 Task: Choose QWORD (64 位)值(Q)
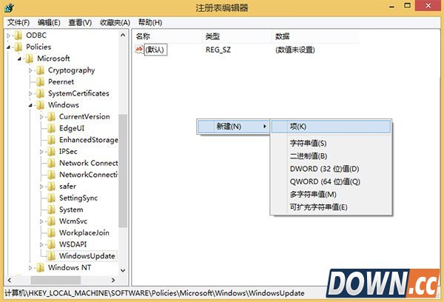[x=331, y=181]
